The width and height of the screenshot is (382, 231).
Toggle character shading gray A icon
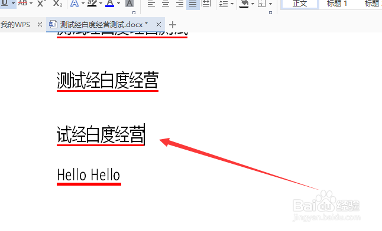[130, 3]
